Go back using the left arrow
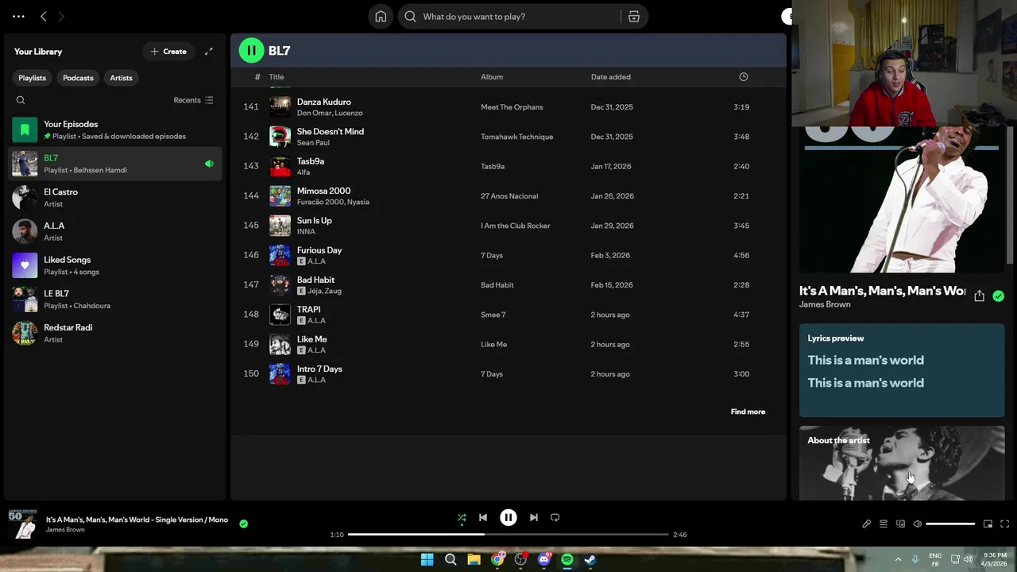Screen dimensions: 1017x572 (44, 17)
